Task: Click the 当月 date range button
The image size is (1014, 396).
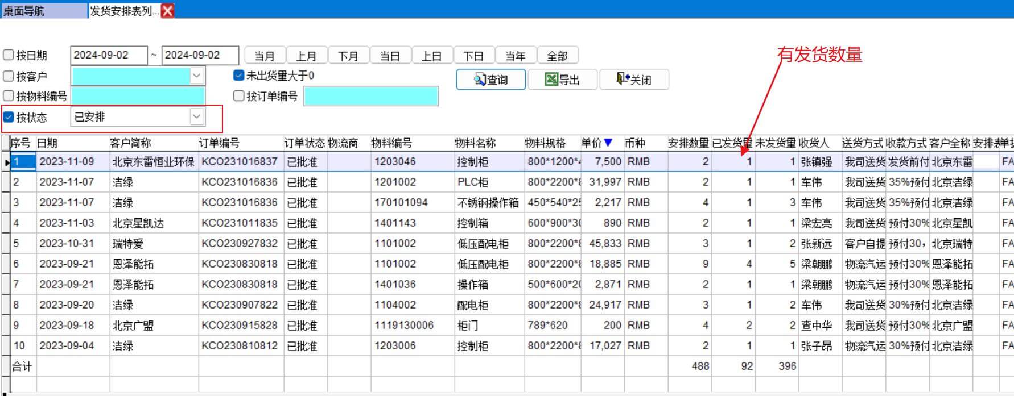Action: coord(265,56)
